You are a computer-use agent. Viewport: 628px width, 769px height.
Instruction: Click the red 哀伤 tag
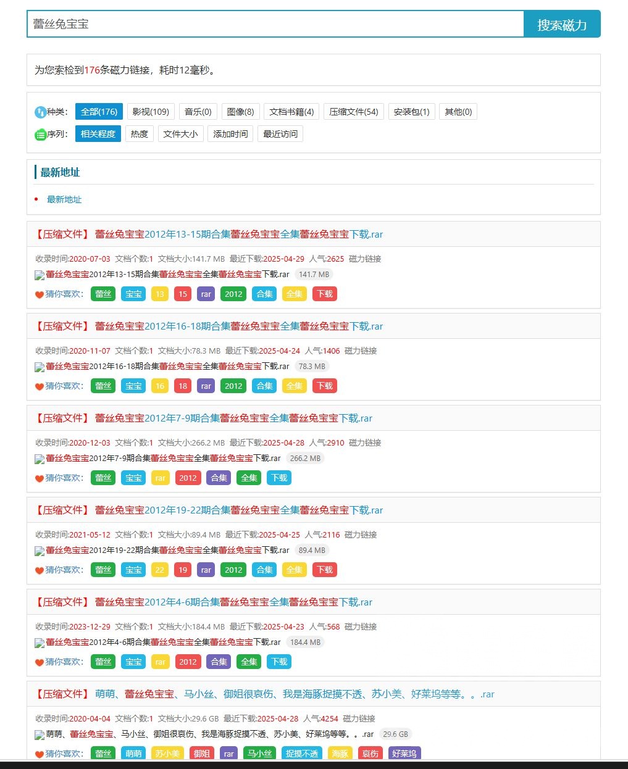click(371, 754)
